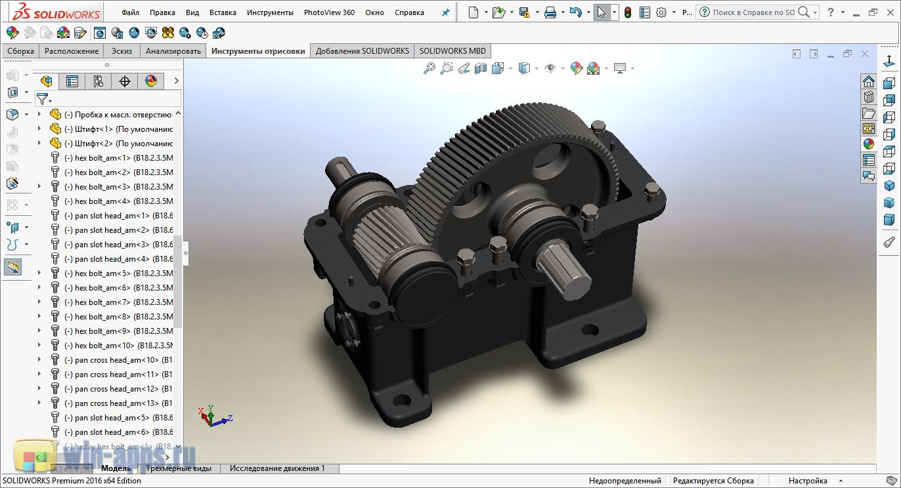This screenshot has height=488, width=901.
Task: Open the Undo history dropdown arrow
Action: pos(588,12)
